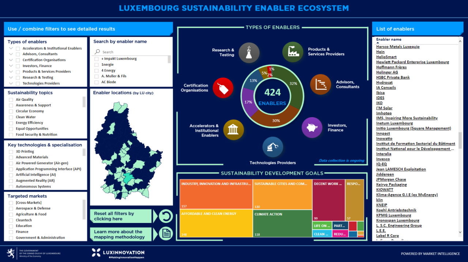The image size is (468, 262).
Task: Click the Advisors, Consultants chart icon
Action: click(321, 84)
